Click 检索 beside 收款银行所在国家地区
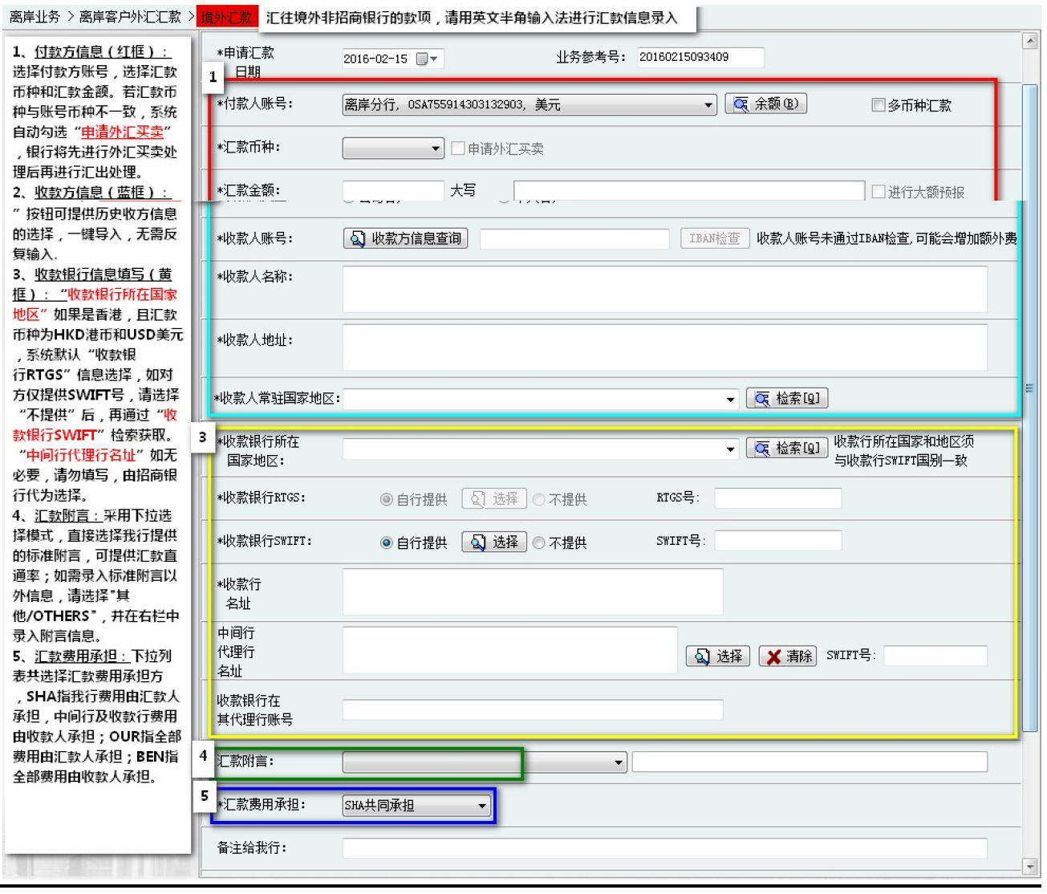 click(x=786, y=449)
